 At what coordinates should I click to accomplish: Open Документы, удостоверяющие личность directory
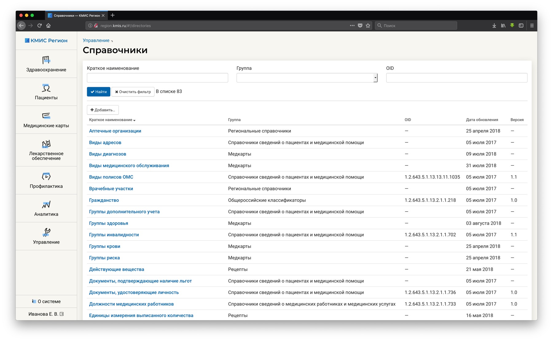134,292
